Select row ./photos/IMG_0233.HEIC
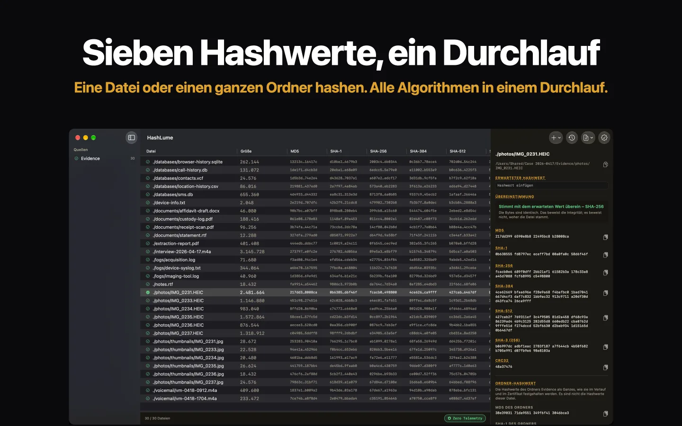This screenshot has width=682, height=426. point(315,301)
